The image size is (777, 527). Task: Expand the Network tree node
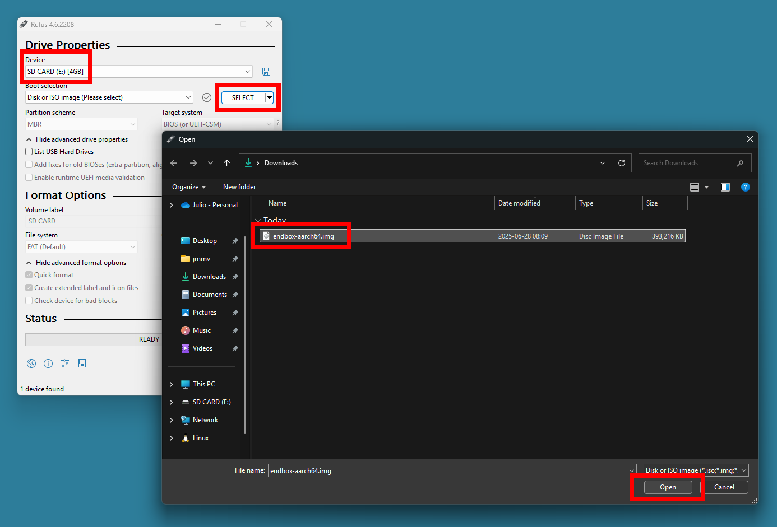pyautogui.click(x=172, y=420)
